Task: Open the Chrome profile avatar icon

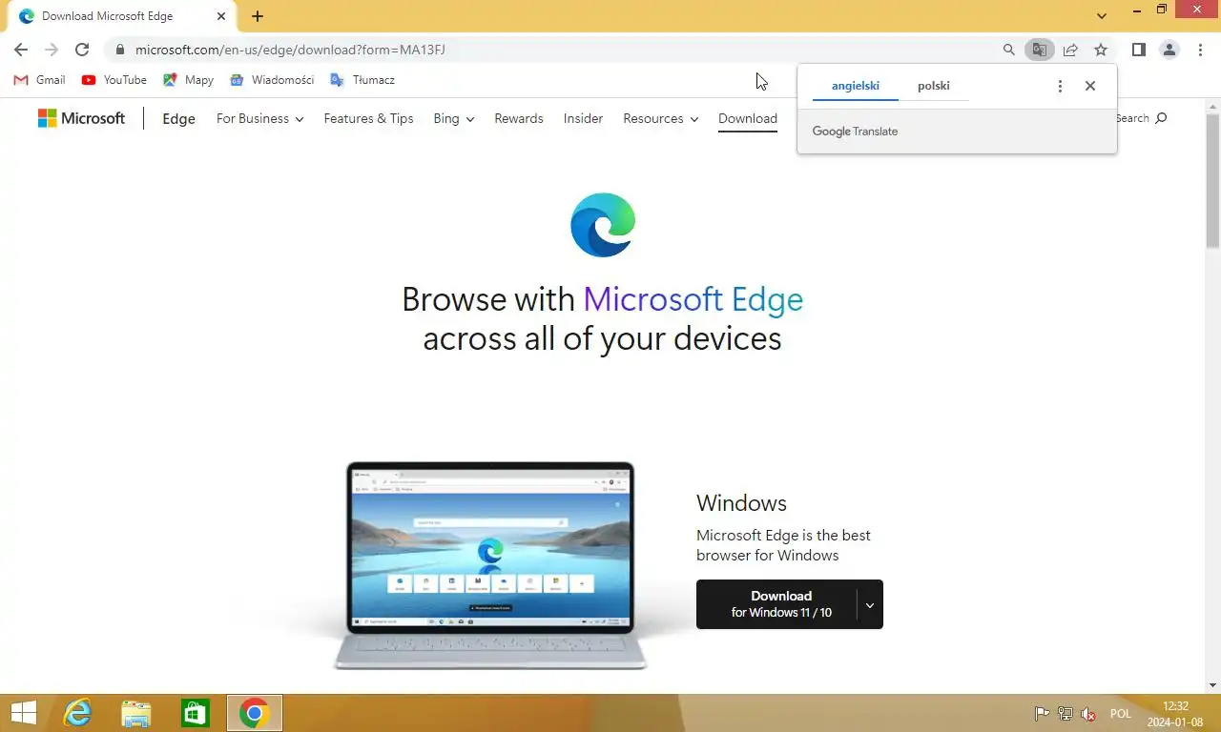Action: [x=1169, y=50]
